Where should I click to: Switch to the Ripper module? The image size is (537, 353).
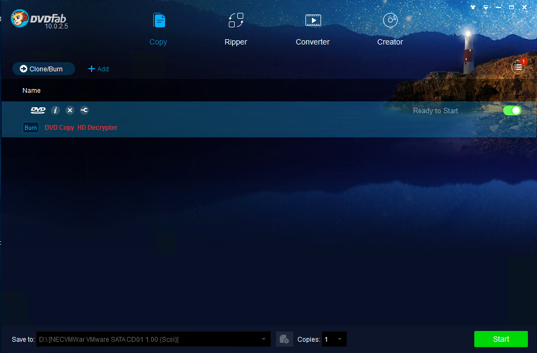[236, 42]
